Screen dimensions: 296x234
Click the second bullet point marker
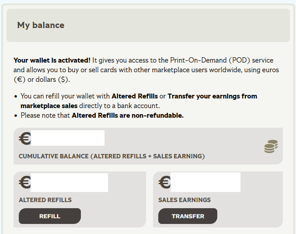pos(16,115)
